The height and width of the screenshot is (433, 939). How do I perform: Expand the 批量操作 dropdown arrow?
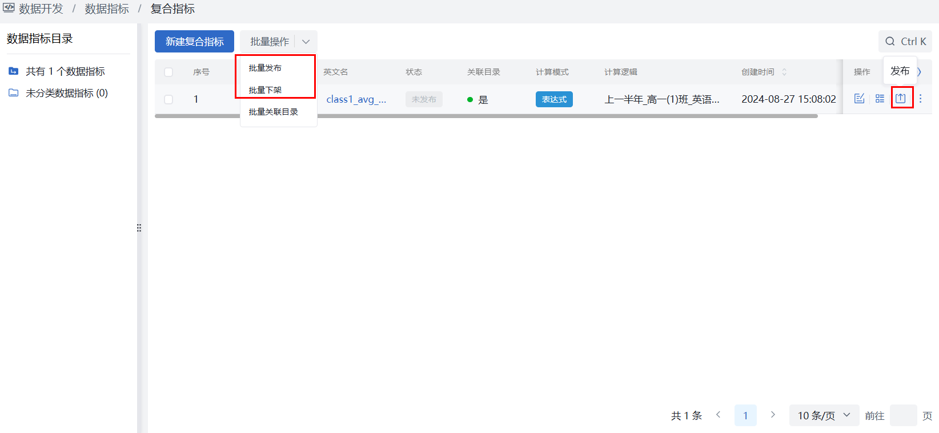(306, 42)
